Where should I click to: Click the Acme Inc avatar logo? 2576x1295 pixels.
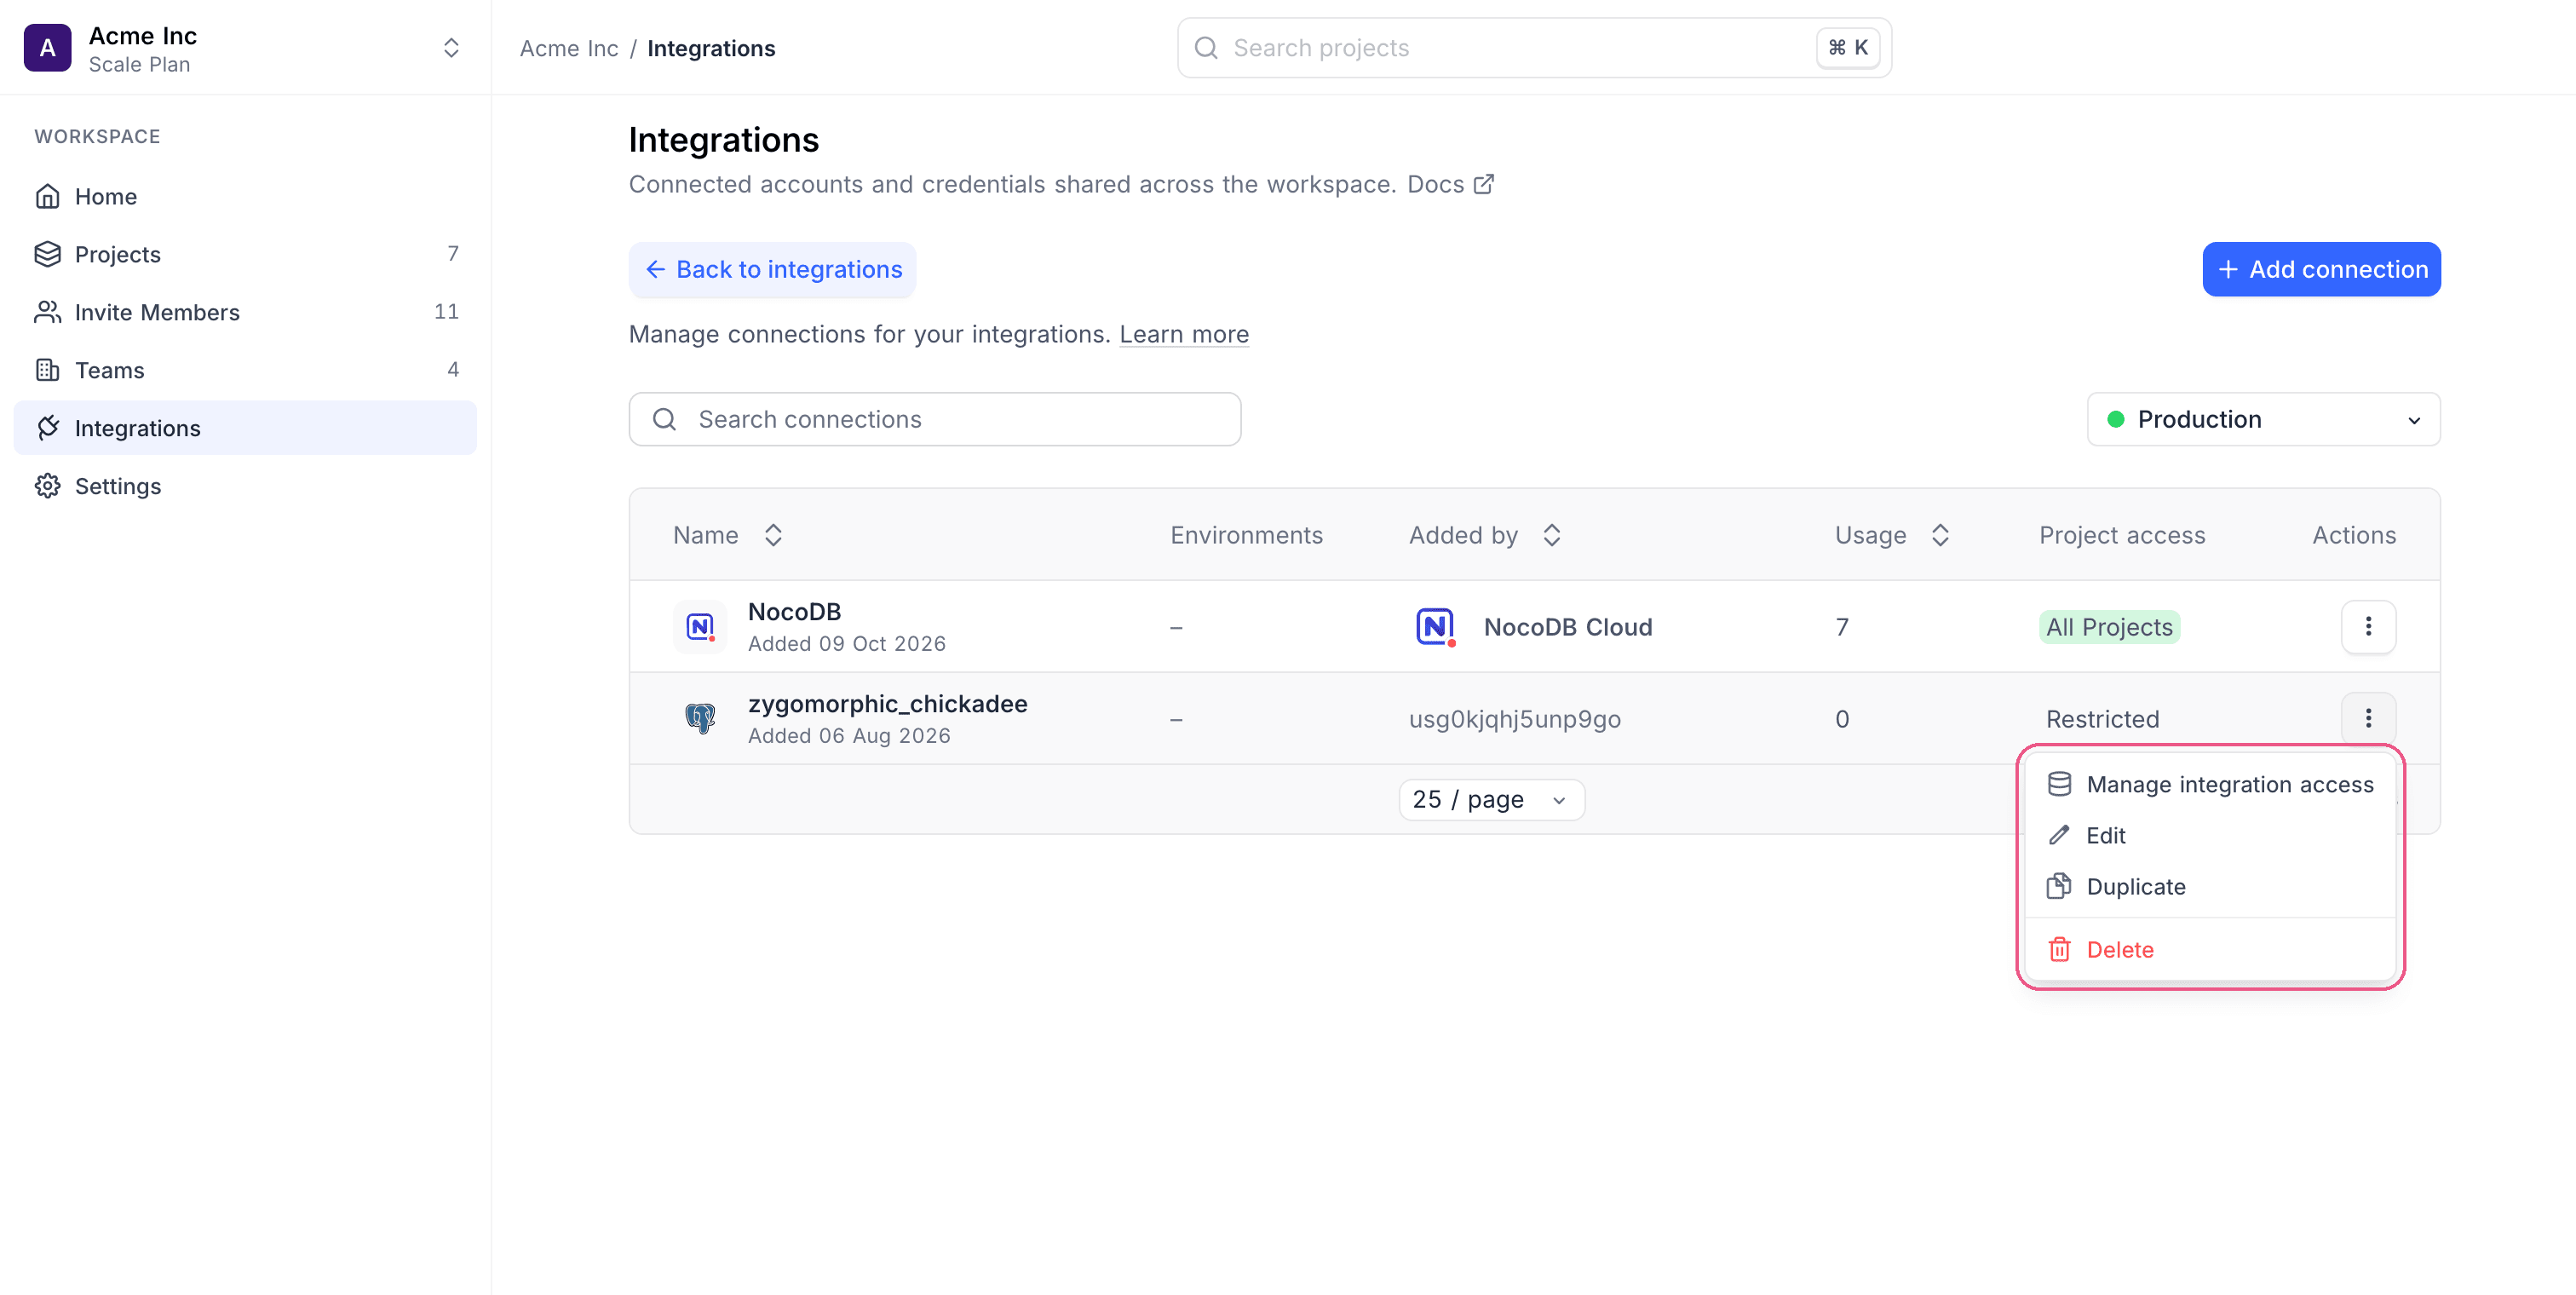[48, 48]
